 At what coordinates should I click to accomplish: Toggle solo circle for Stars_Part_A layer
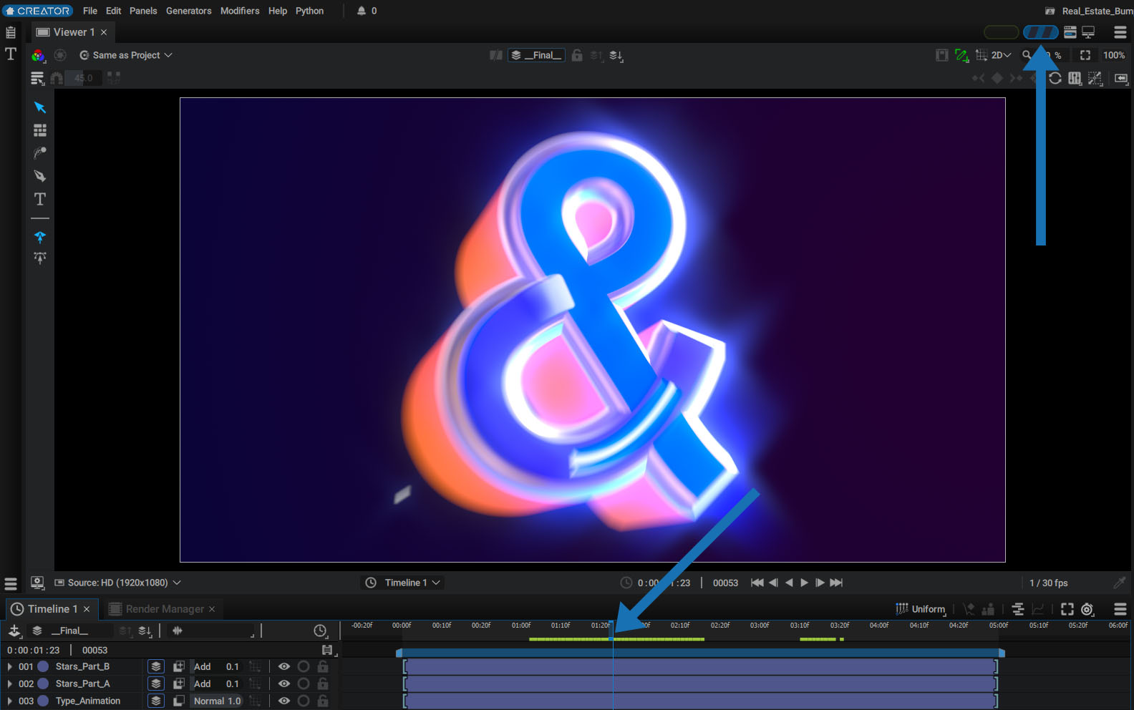click(x=304, y=684)
